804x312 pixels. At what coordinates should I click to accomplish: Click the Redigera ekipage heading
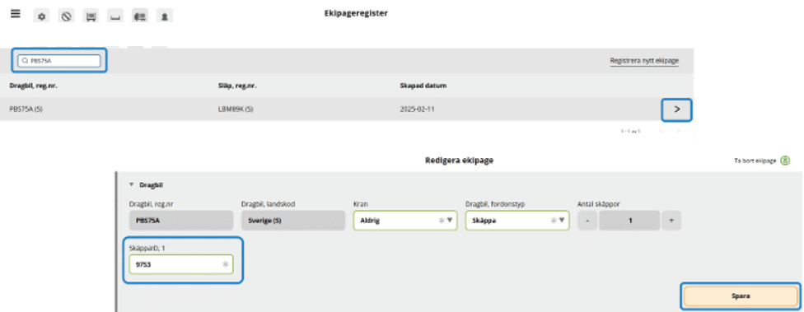point(459,161)
